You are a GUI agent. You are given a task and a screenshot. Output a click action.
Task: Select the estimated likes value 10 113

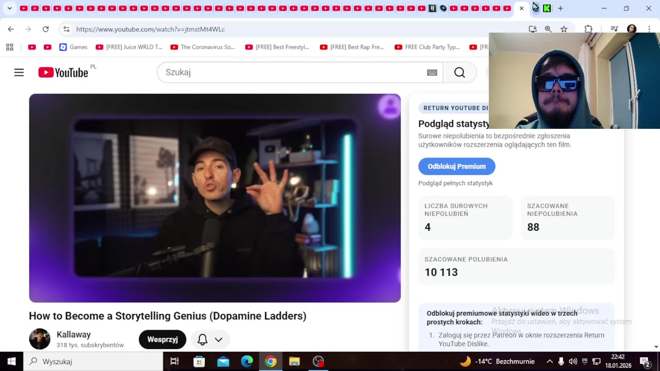(441, 272)
